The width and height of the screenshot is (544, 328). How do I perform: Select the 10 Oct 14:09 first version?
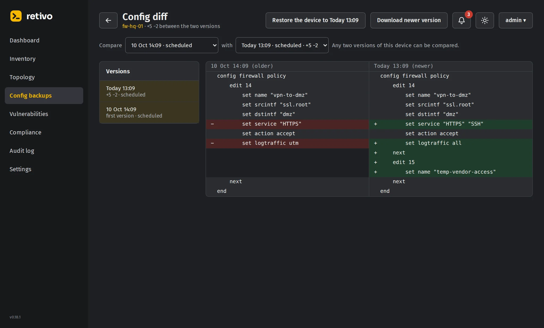click(x=149, y=112)
